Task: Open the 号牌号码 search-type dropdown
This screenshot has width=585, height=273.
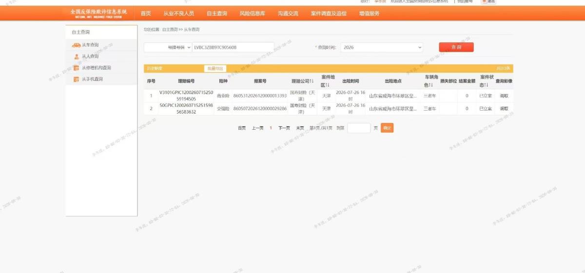Action: (168, 47)
